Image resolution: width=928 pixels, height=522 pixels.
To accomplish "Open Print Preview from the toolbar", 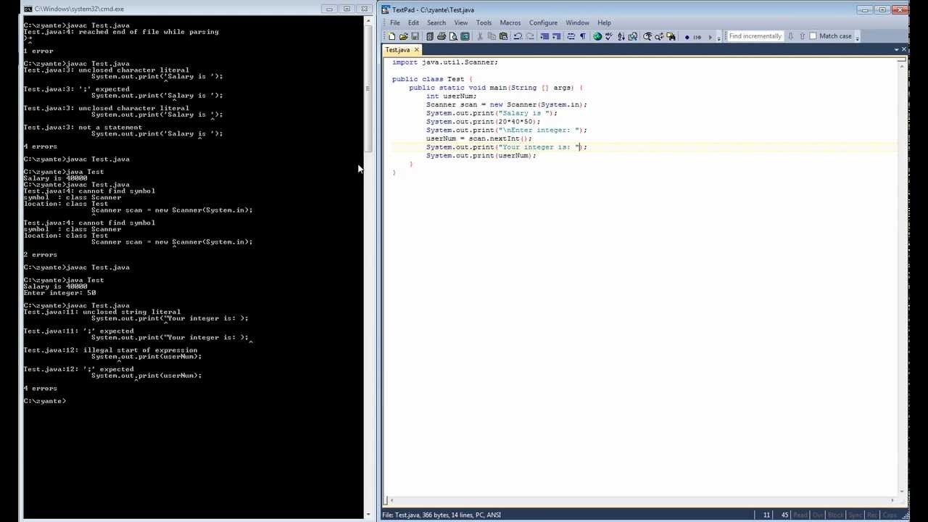I will 453,36.
